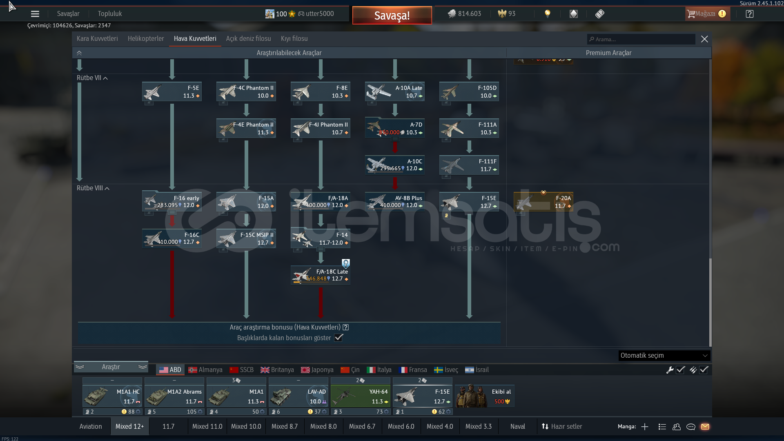Collapse the Araştırılabilecek Araçlar header chevron
The height and width of the screenshot is (441, 784).
pyautogui.click(x=79, y=53)
